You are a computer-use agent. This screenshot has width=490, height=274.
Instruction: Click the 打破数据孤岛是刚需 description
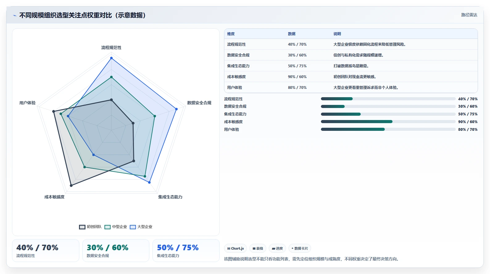(x=351, y=66)
